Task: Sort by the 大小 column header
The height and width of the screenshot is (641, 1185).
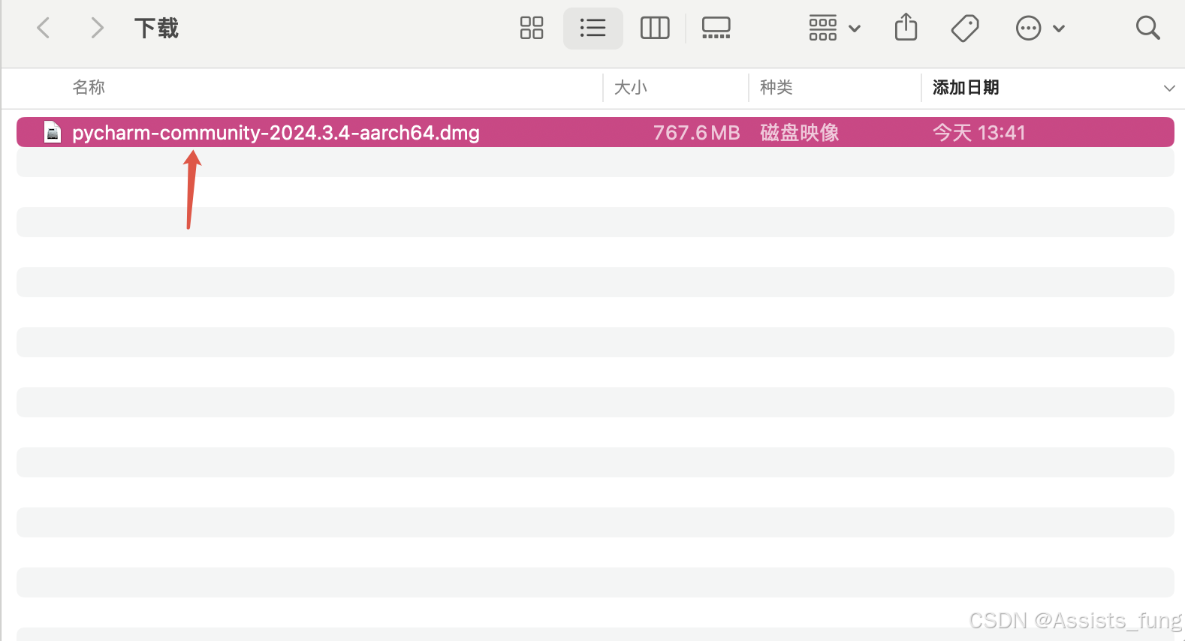Action: 631,88
